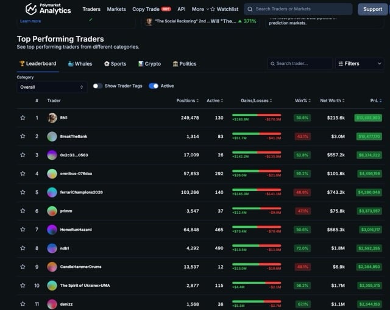Open trader RN1 profile name

(x=63, y=118)
